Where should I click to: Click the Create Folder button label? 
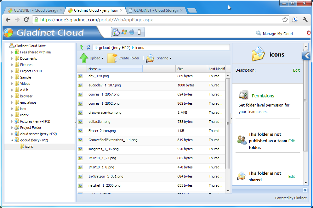129,58
